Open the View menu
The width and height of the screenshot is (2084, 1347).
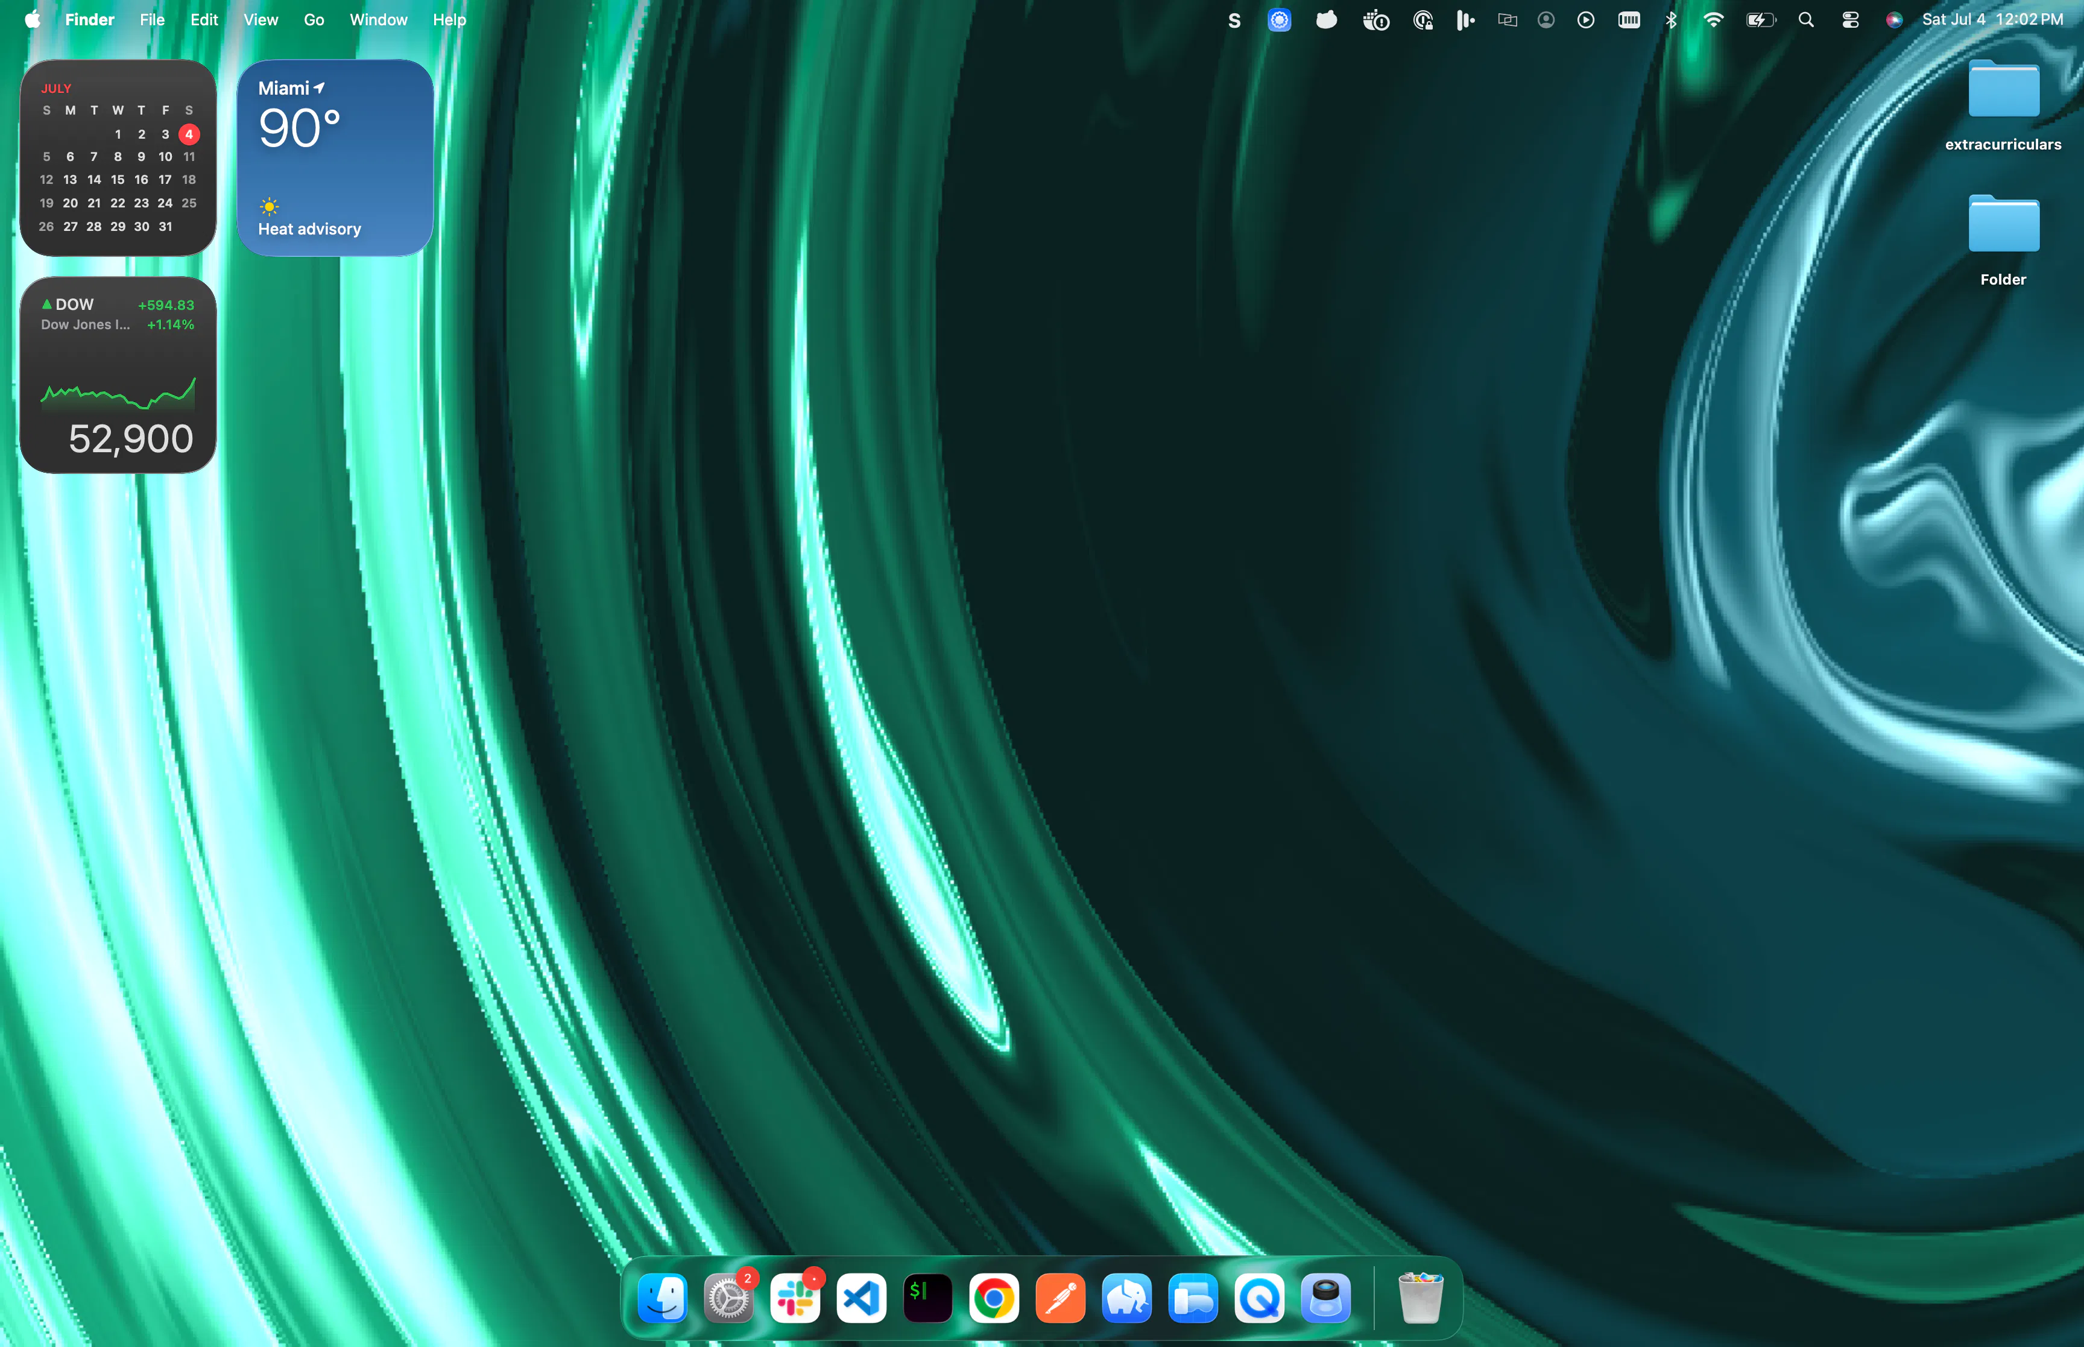tap(260, 19)
